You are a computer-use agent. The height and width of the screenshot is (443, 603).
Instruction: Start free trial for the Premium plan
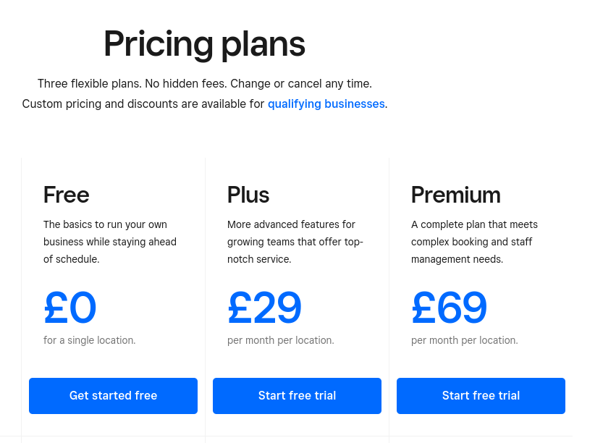(x=481, y=395)
